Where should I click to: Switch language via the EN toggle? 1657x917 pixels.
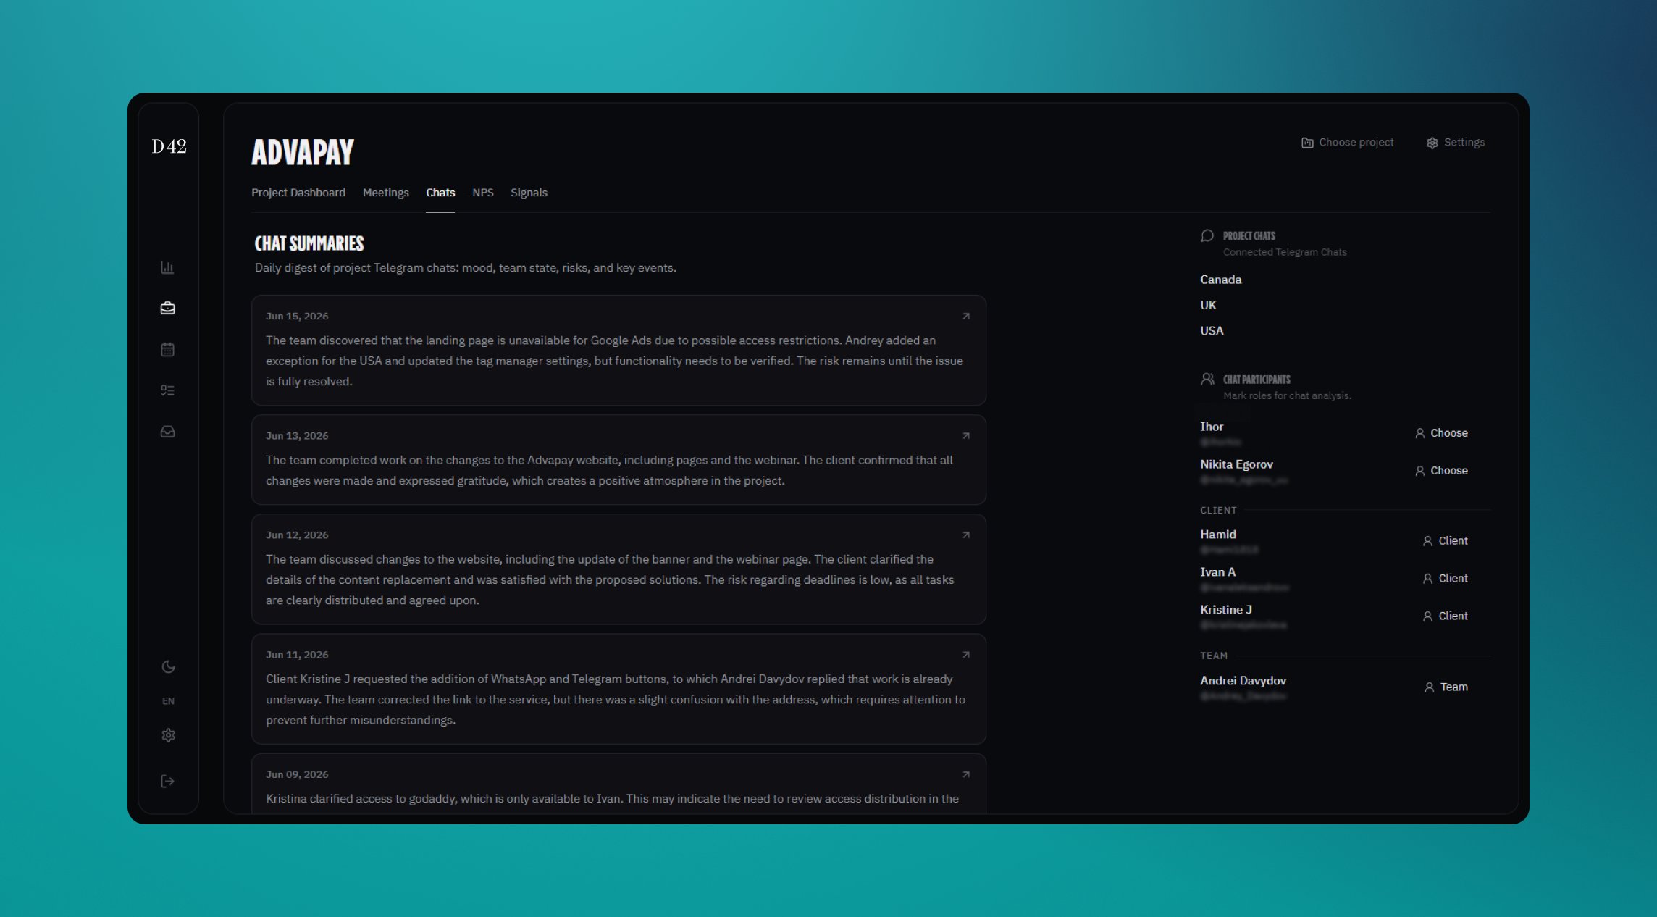pos(168,701)
